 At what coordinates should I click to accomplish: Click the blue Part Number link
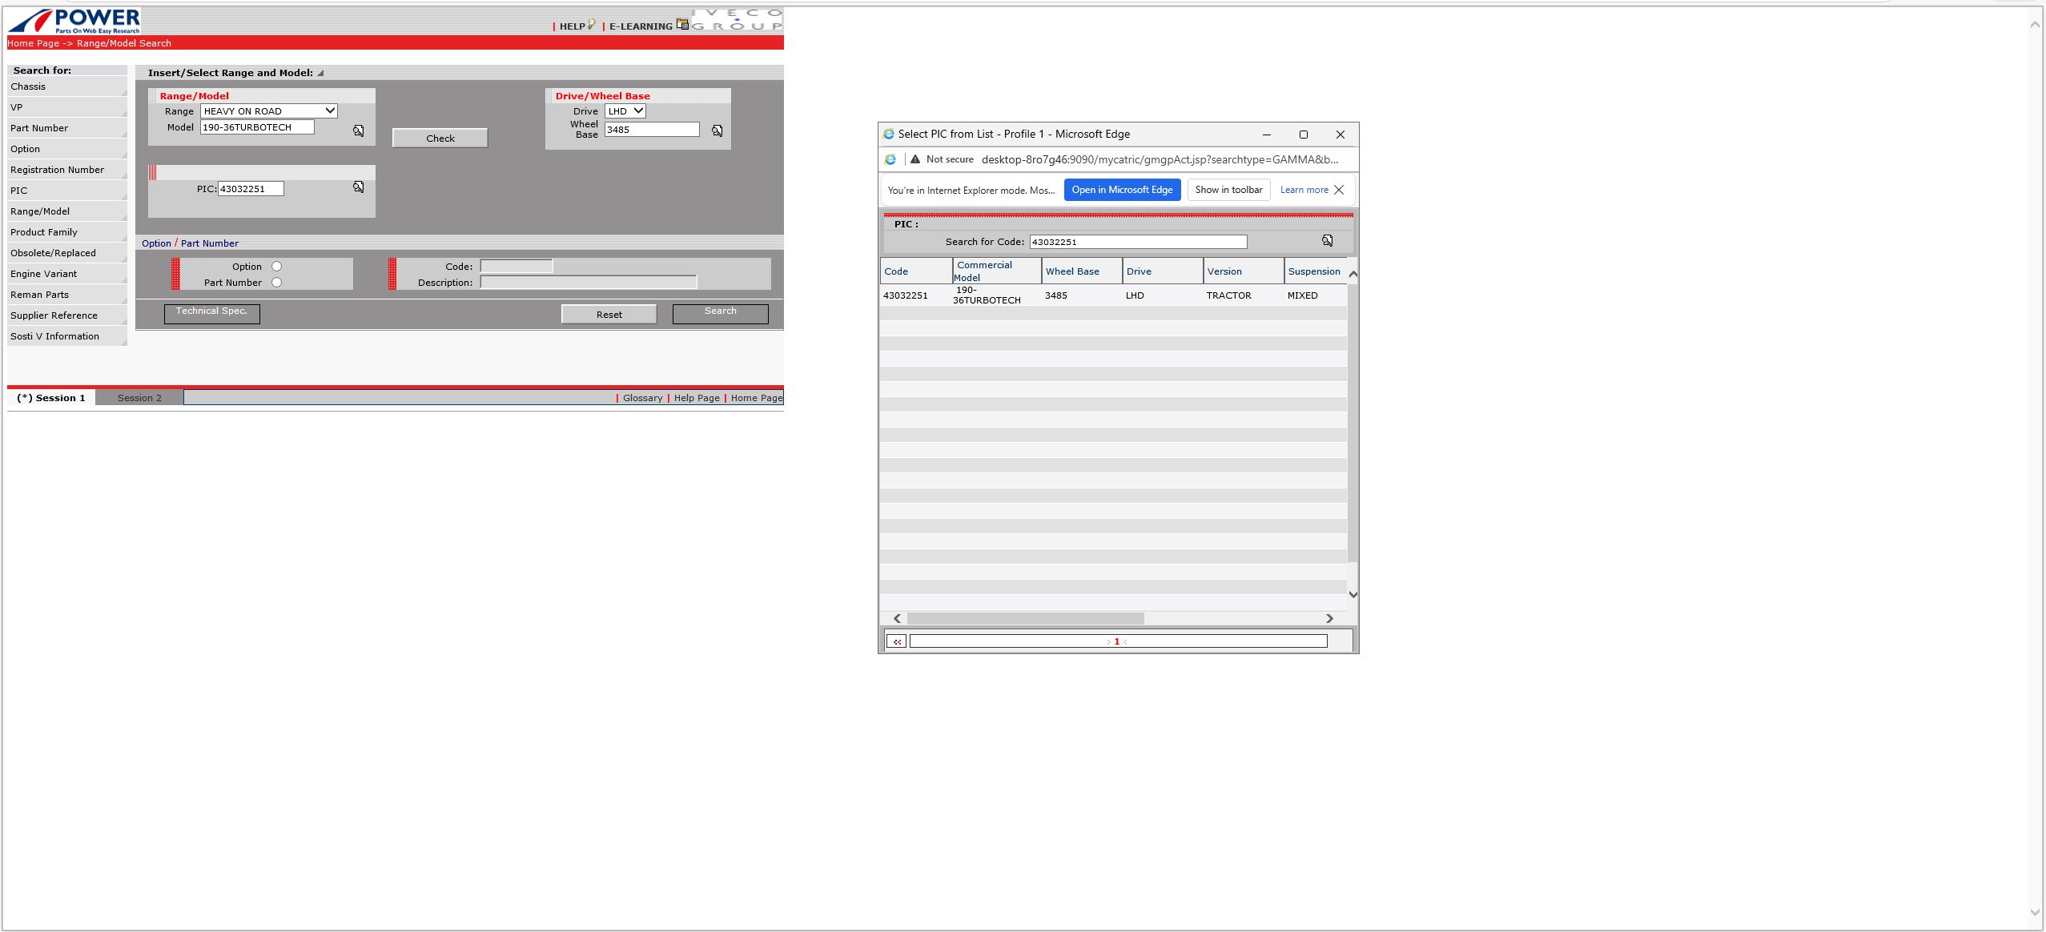[x=209, y=243]
